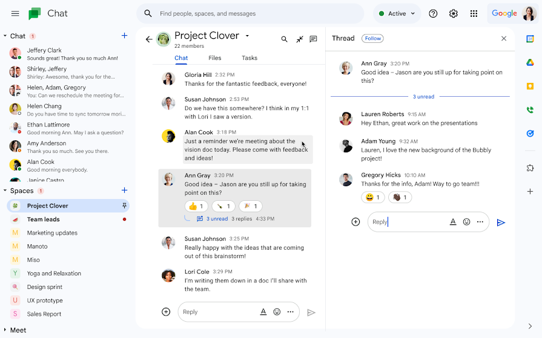Search within the Project Clover space

point(284,39)
